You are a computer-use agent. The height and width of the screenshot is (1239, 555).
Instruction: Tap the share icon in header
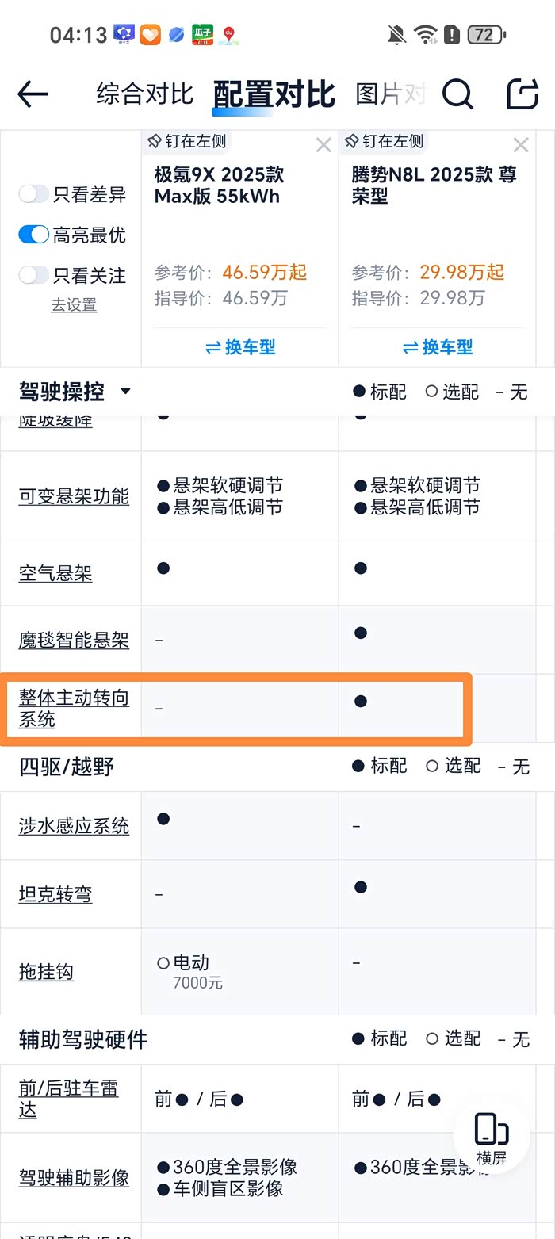[x=522, y=94]
